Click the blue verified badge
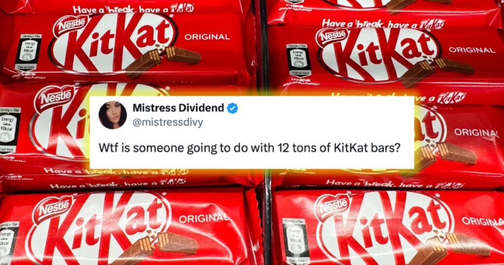 pos(233,108)
